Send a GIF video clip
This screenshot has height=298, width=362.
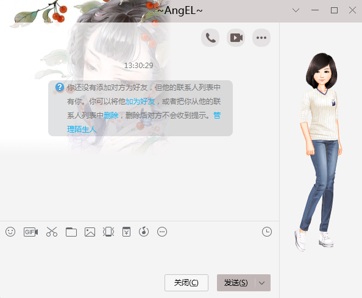point(30,232)
